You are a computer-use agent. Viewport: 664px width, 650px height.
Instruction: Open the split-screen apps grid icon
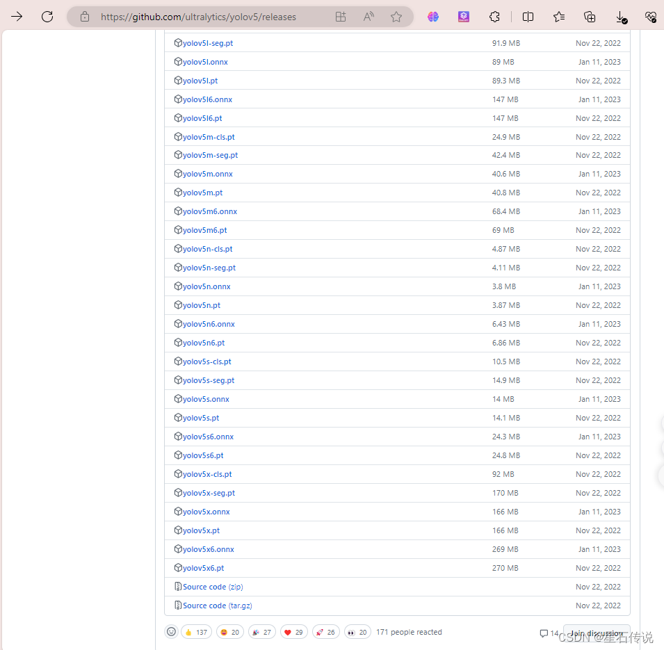pos(341,17)
